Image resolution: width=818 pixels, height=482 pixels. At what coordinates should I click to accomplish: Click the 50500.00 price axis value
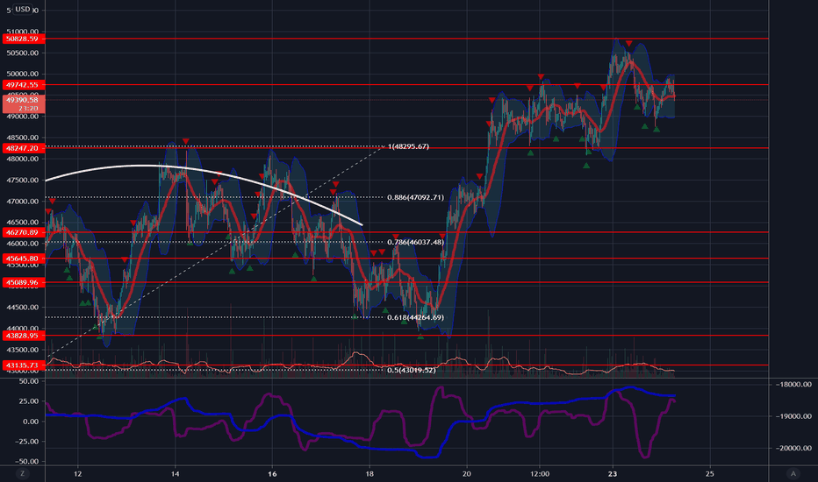coord(23,53)
